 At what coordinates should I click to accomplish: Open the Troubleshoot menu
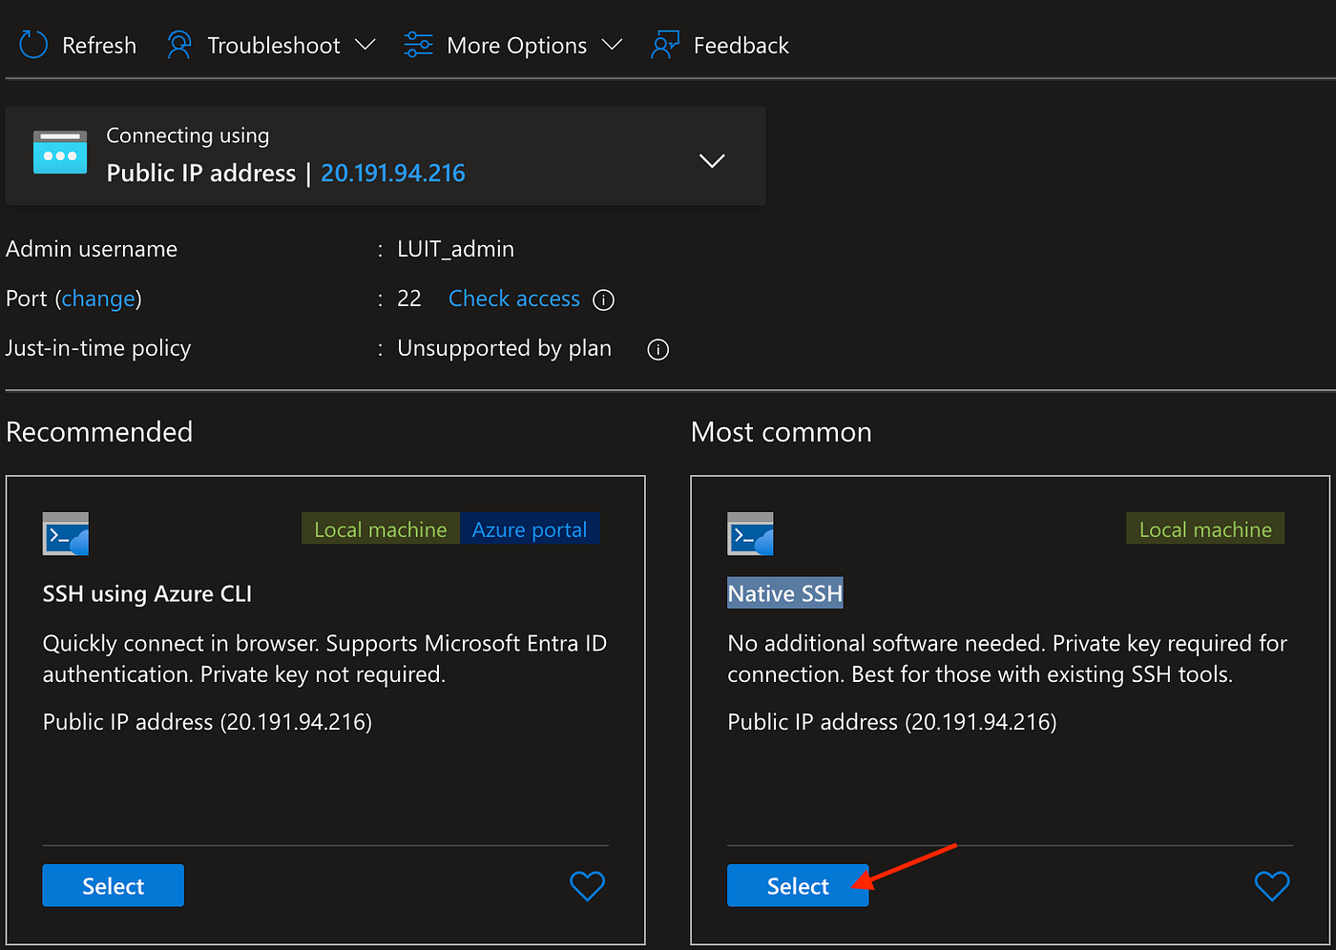pos(271,45)
